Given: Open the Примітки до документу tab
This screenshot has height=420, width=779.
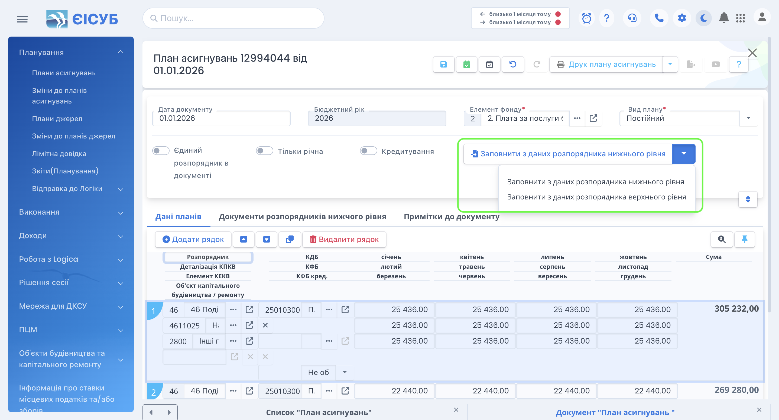Looking at the screenshot, I should 452,217.
